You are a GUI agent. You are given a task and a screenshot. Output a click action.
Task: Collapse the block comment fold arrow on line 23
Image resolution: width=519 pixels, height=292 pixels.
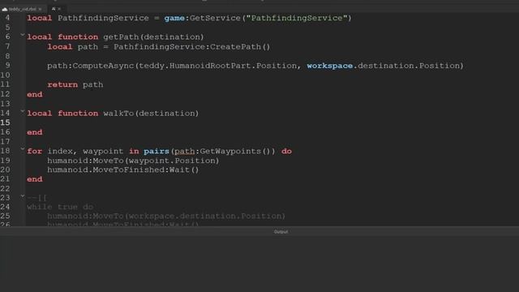23,196
